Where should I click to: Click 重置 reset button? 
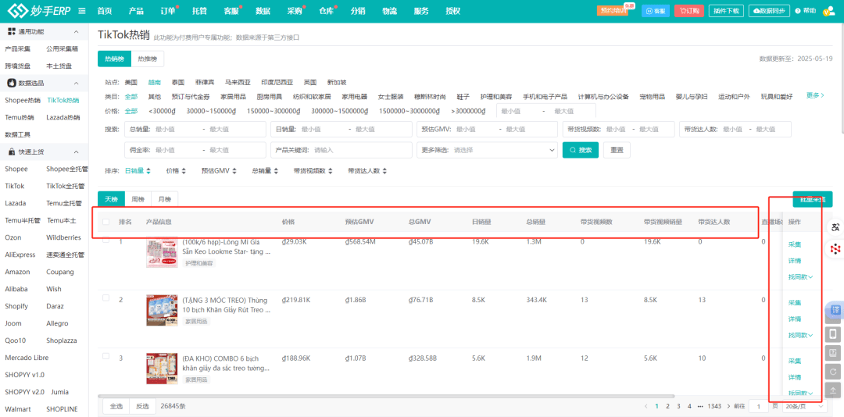tap(617, 150)
